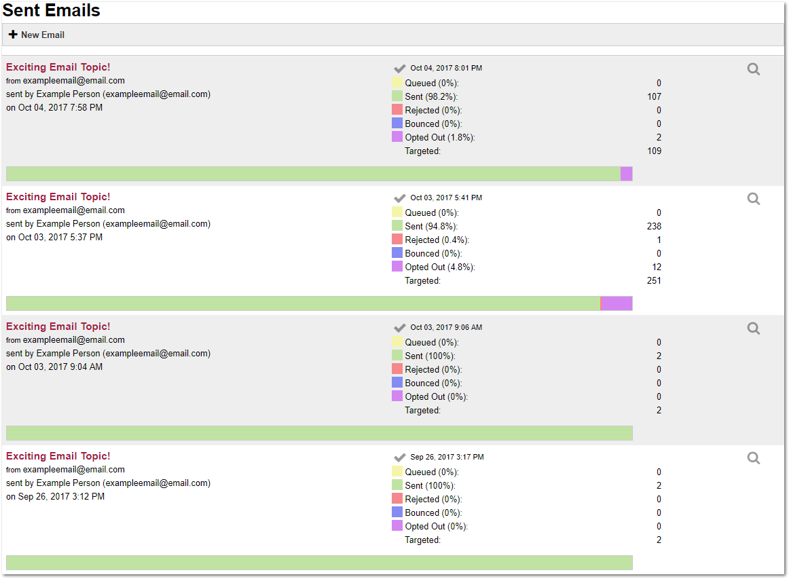Click checkmark icon next to Oct 04 8:01 PM
The width and height of the screenshot is (789, 579).
tap(400, 69)
